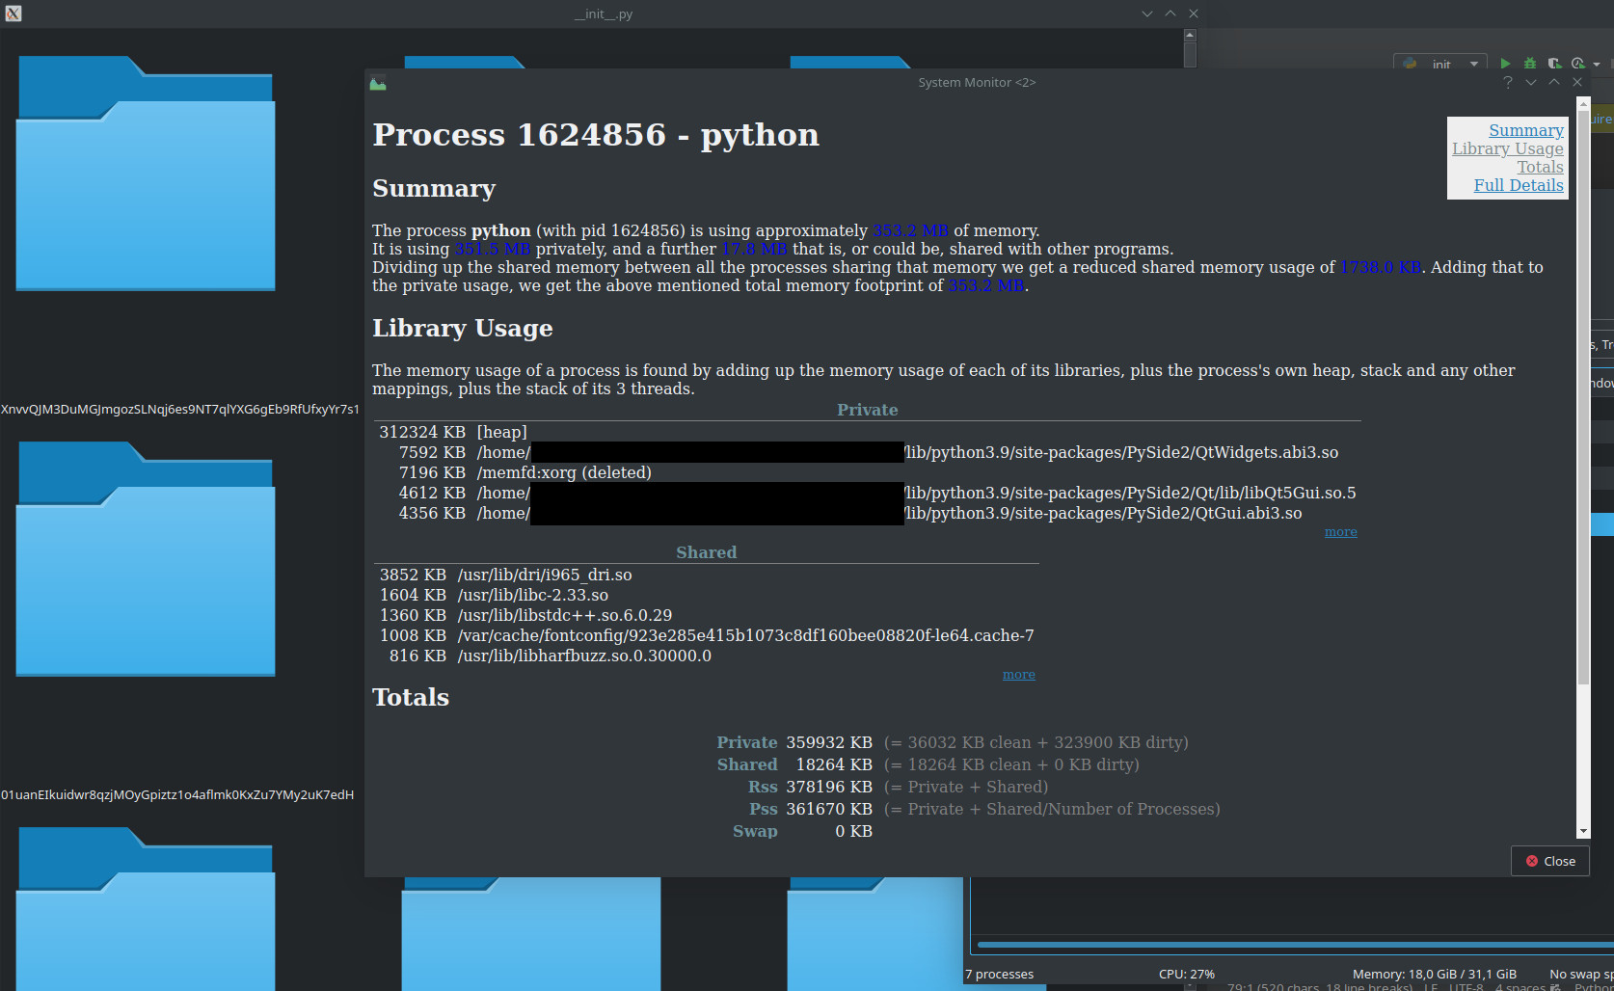
Task: Select the first blue folder thumbnail
Action: 146,174
